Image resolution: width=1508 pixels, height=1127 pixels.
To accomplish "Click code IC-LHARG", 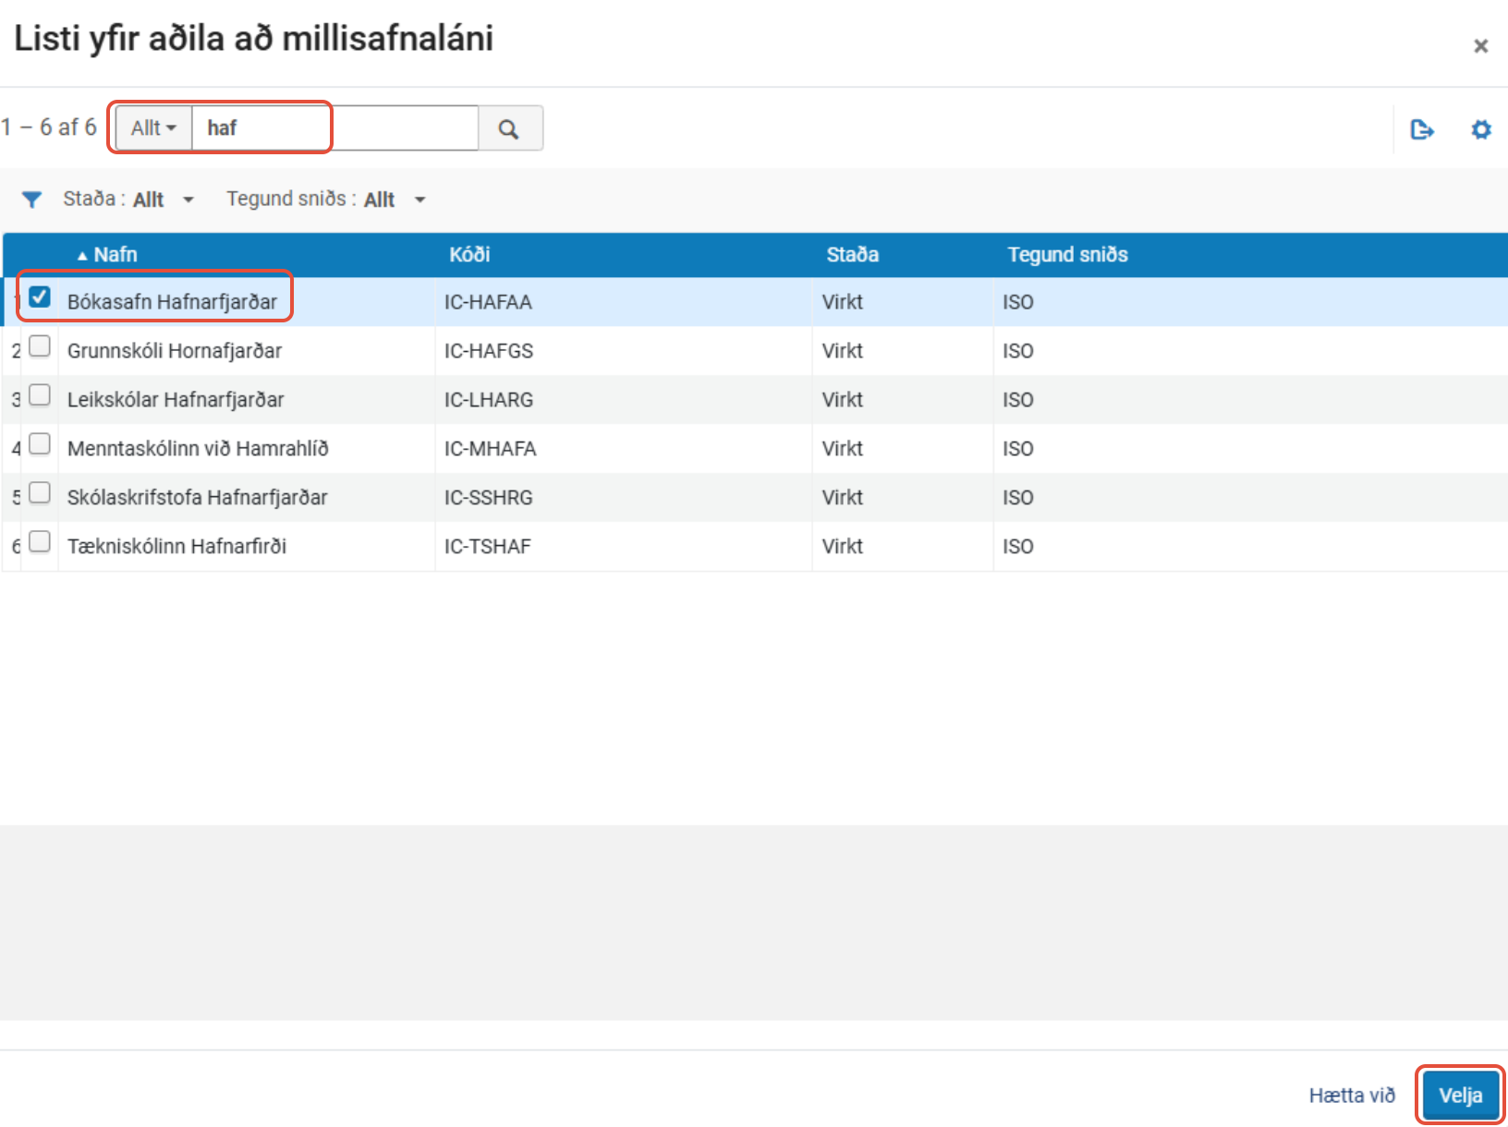I will click(489, 400).
